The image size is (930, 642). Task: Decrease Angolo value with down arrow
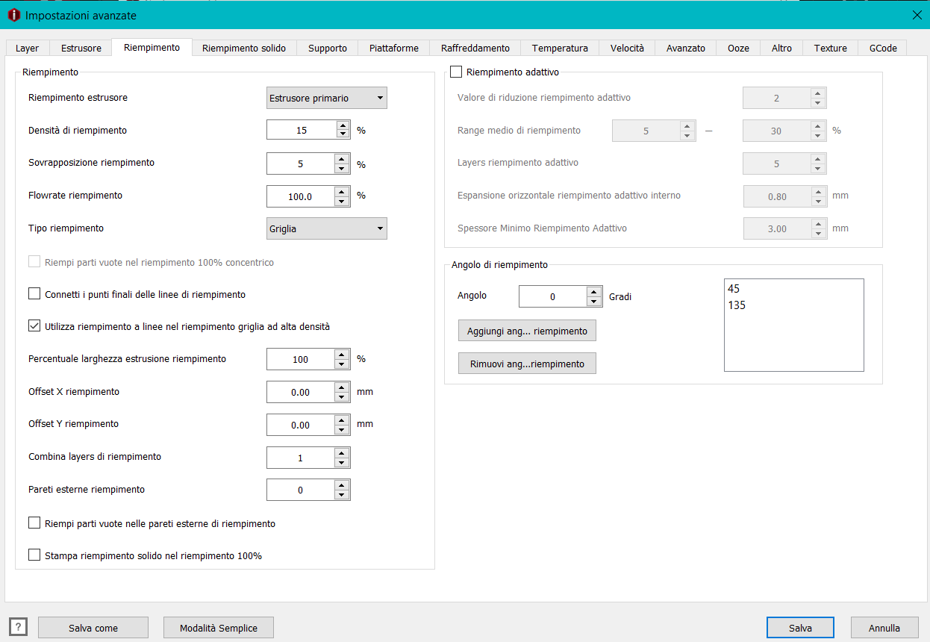[594, 301]
